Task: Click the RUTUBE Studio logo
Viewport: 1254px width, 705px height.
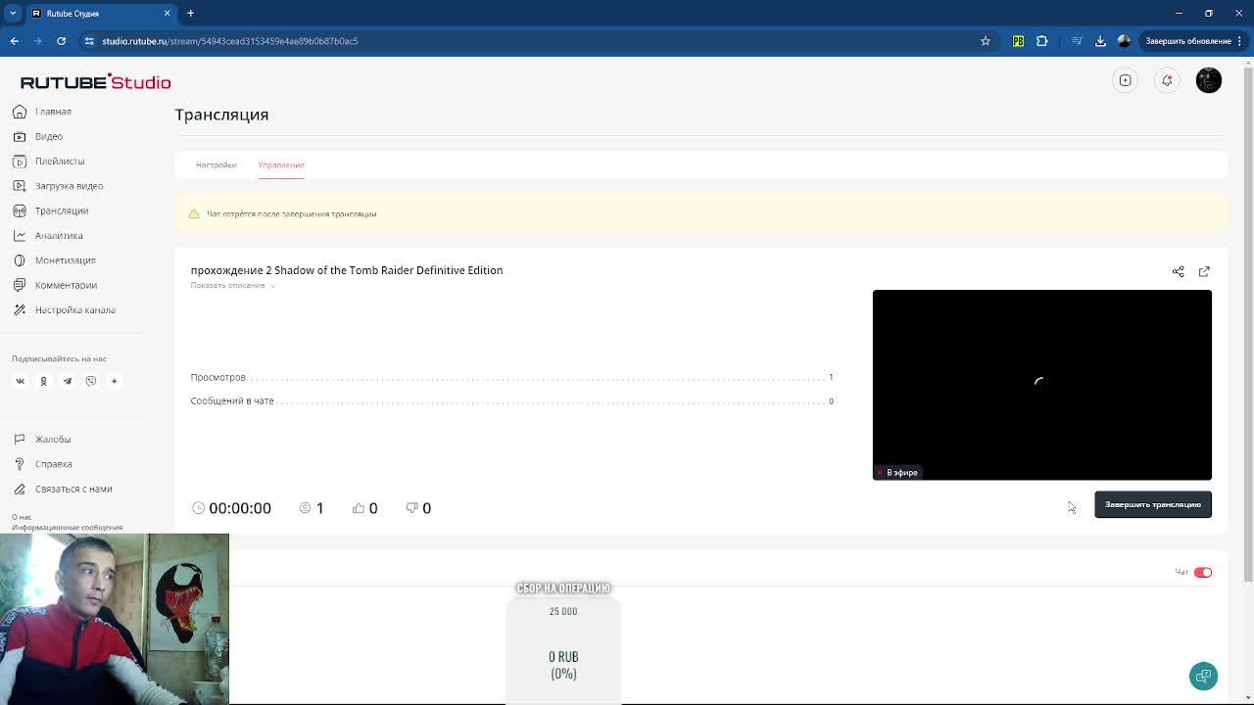Action: click(x=95, y=82)
